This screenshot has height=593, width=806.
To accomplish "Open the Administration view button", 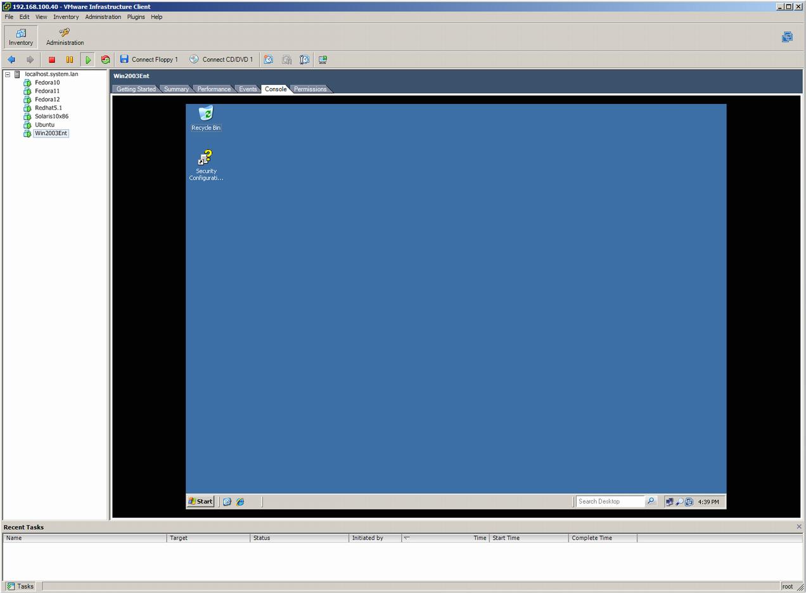I will point(65,37).
